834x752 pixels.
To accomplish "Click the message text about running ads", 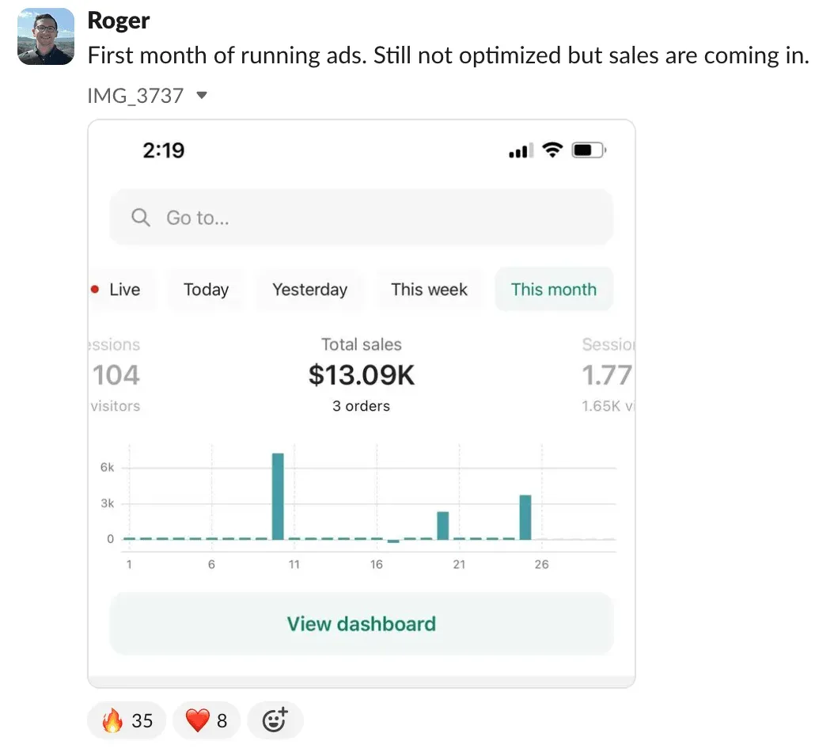I will click(x=449, y=55).
